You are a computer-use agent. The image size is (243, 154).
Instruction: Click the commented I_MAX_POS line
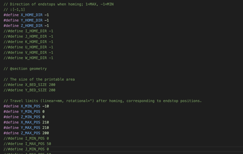[27, 144]
